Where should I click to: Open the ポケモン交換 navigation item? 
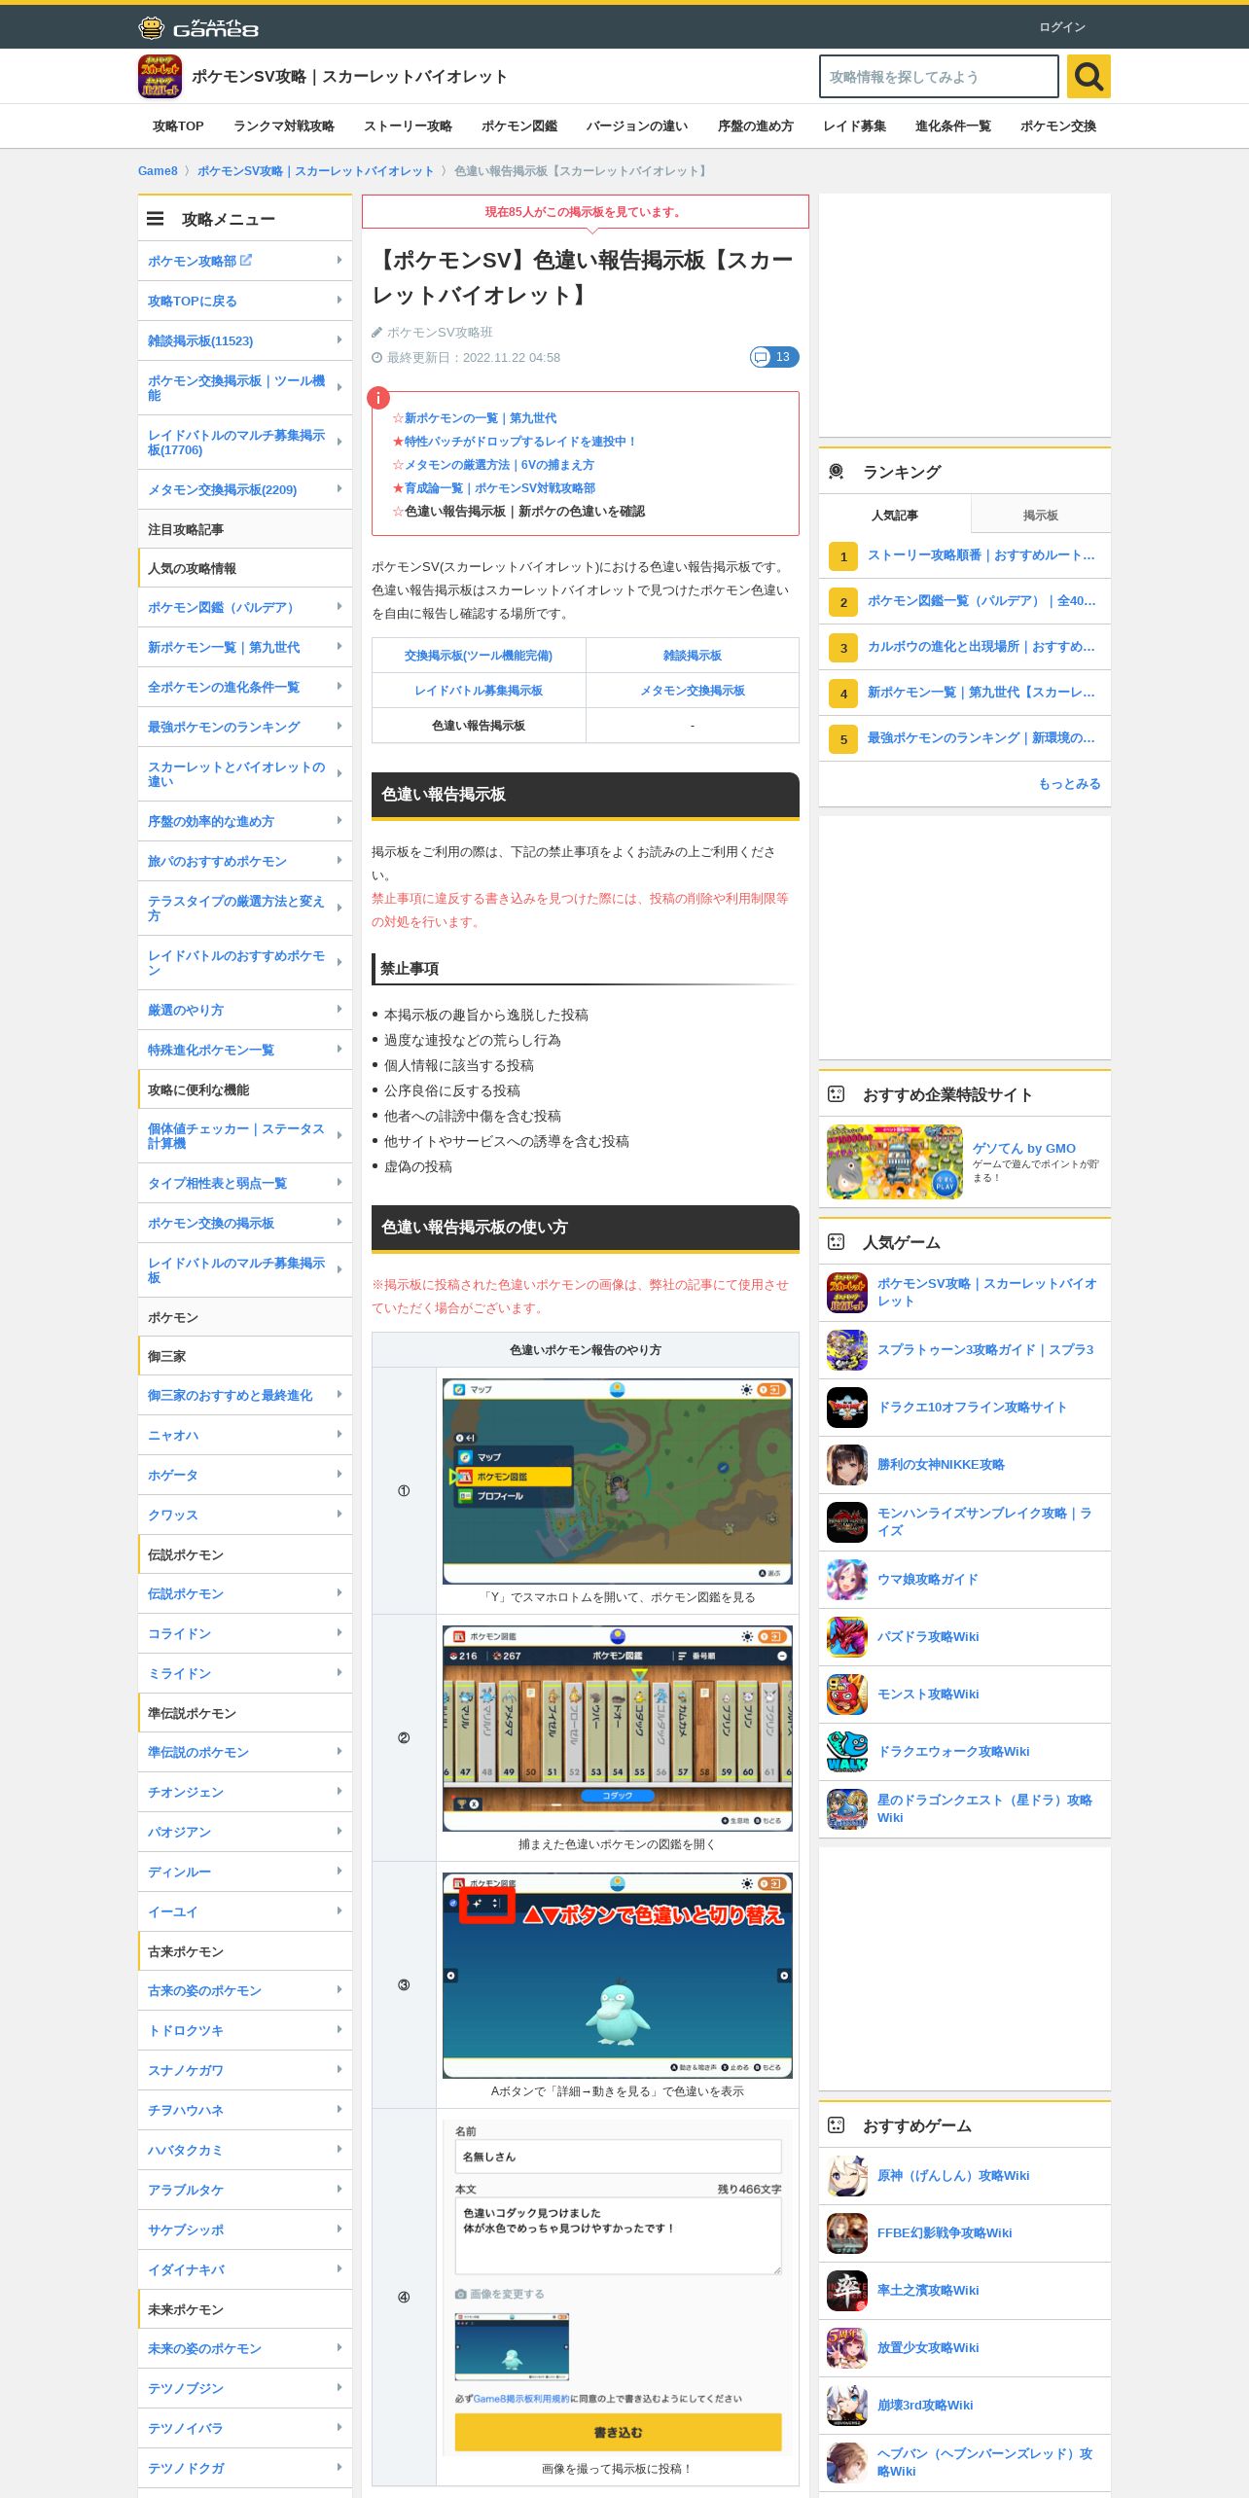pos(1058,126)
